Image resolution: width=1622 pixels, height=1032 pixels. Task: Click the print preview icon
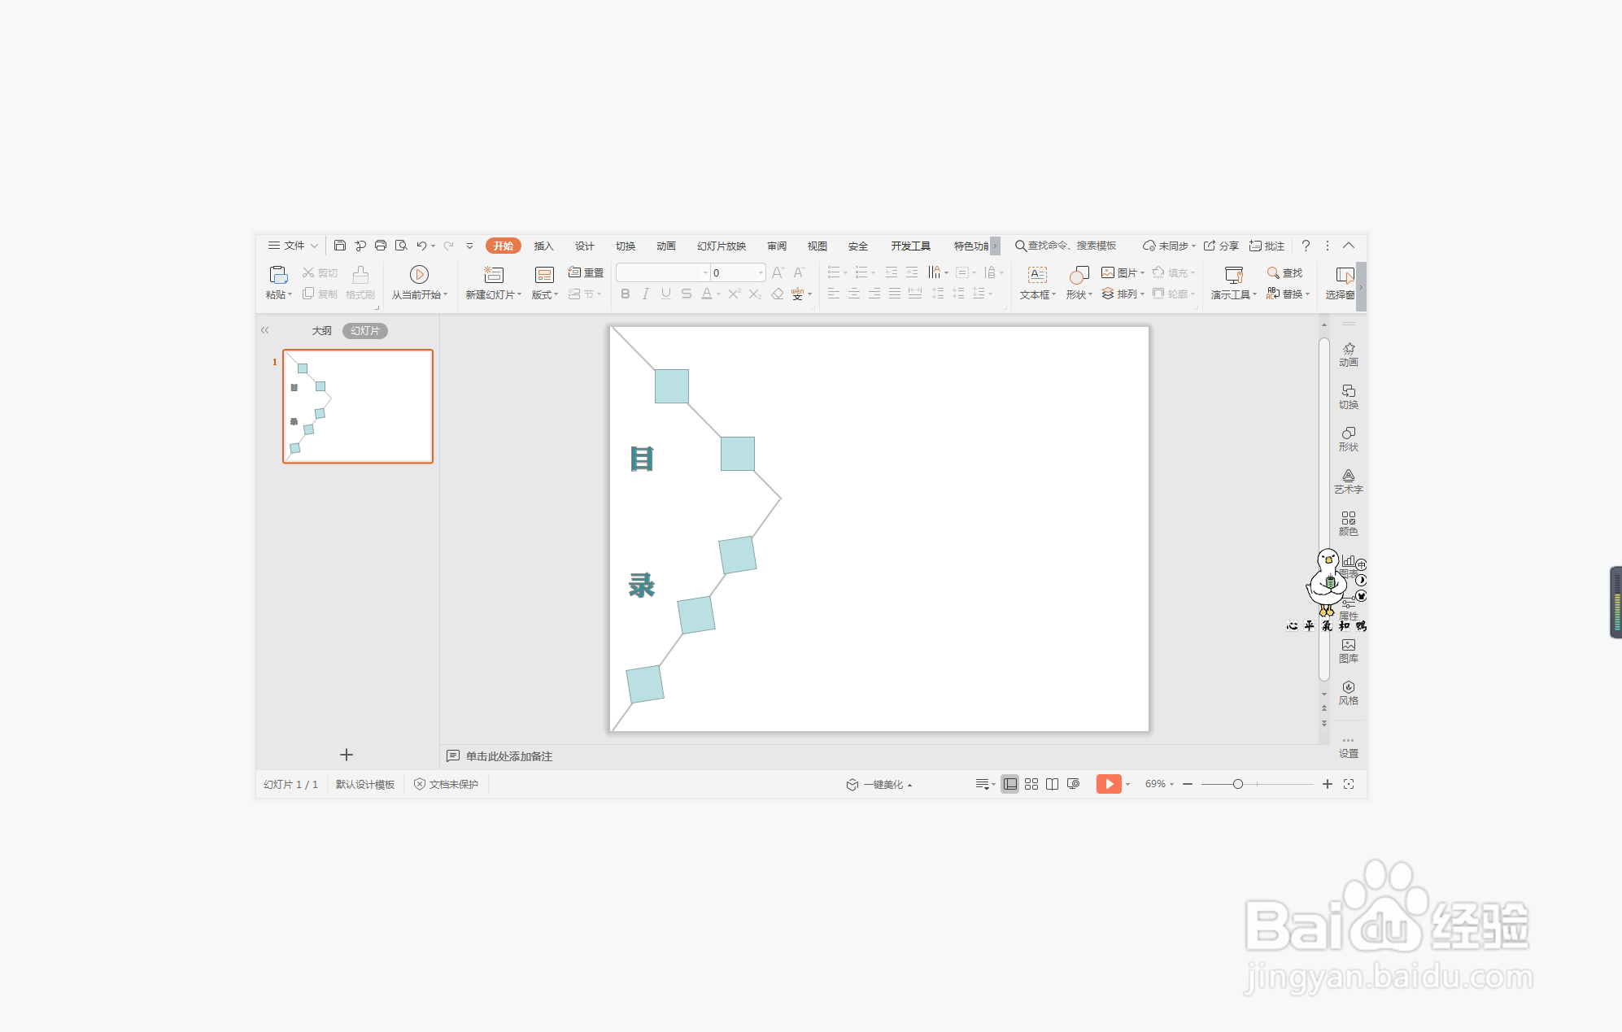(x=401, y=246)
